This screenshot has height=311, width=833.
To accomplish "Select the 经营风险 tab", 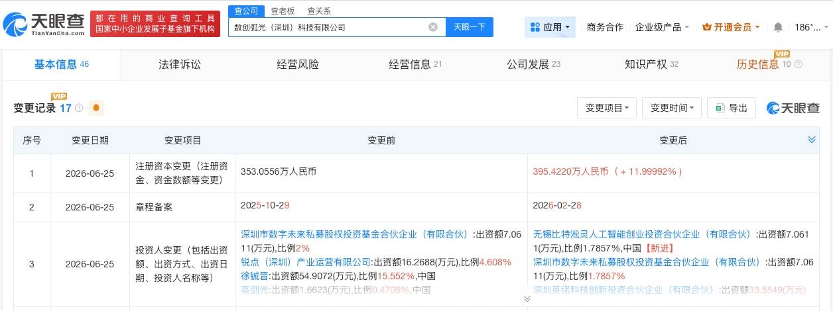I will tap(298, 64).
